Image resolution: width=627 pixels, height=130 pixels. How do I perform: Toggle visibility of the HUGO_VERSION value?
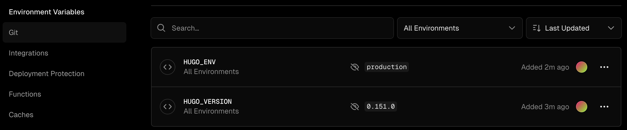[x=355, y=107]
